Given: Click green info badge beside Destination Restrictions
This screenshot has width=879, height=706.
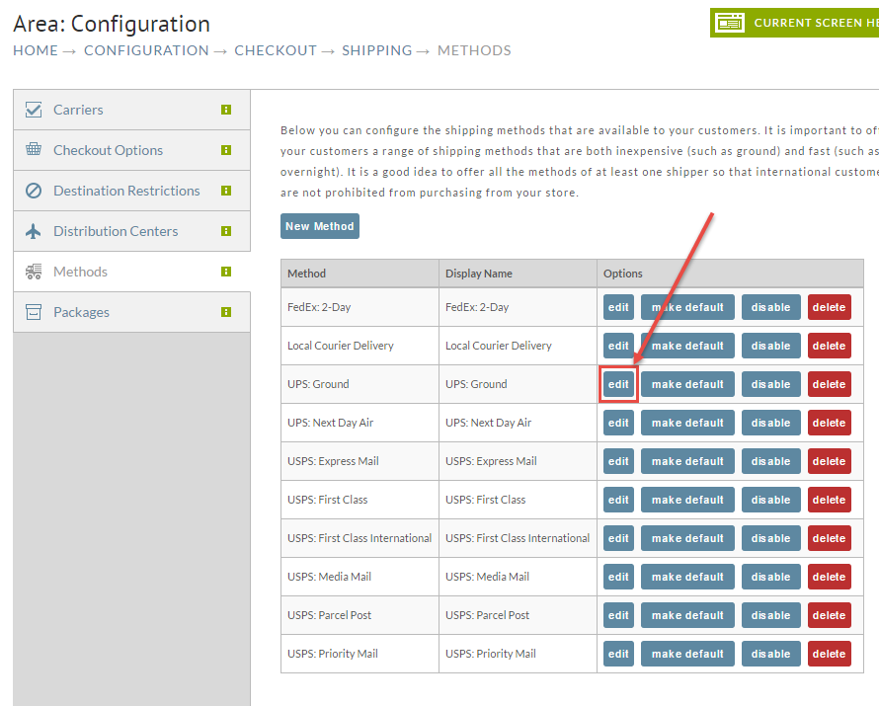Looking at the screenshot, I should coord(226,191).
